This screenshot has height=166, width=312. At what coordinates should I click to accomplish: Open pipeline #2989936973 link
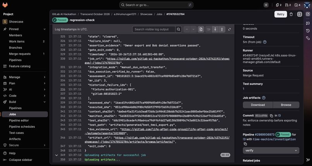(x=264, y=135)
